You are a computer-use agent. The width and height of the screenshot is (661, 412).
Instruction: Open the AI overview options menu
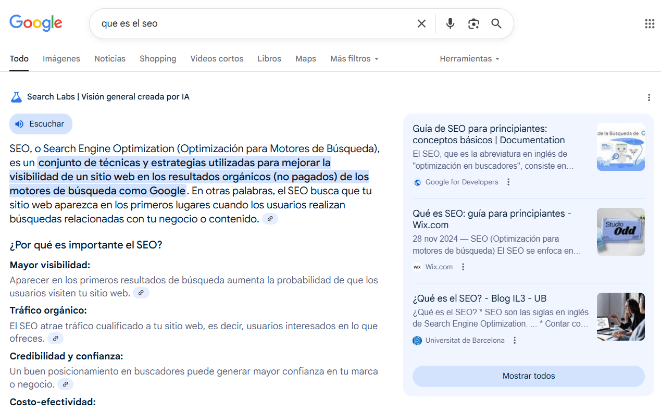(x=649, y=97)
